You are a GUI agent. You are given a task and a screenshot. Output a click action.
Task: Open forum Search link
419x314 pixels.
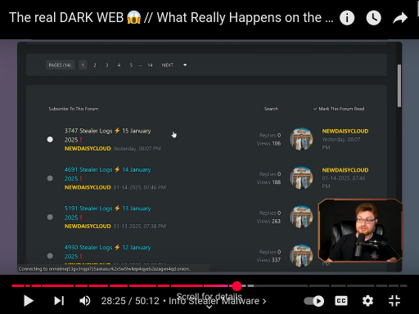point(271,109)
